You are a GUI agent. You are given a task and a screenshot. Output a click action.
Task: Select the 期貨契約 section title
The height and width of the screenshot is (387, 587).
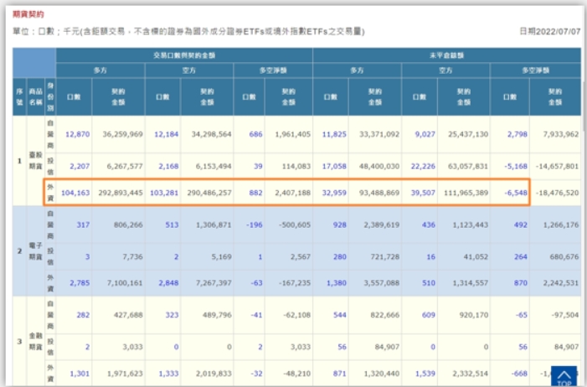tap(28, 14)
